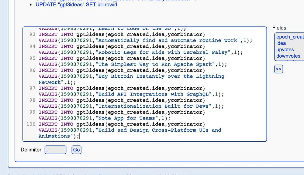
Task: Select epoch_created in the Fields list
Action: [x=290, y=37]
